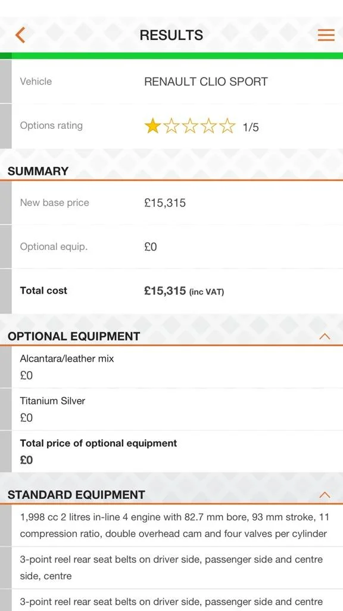The height and width of the screenshot is (611, 343).
Task: Select the first filled gold star
Action: click(x=152, y=126)
